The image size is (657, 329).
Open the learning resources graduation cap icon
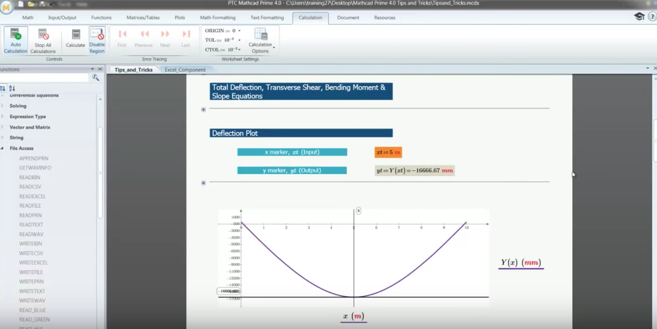[x=639, y=16]
